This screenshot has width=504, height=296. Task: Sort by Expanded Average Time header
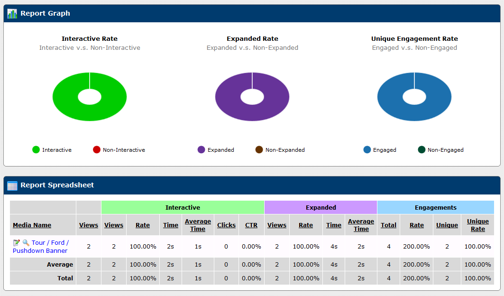point(361,225)
